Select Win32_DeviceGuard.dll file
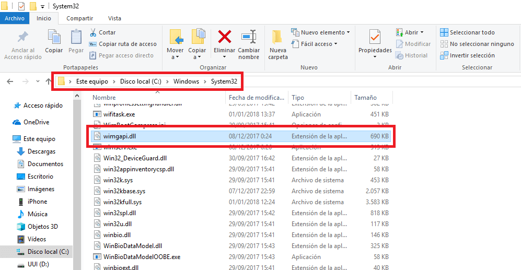Viewport: 521px width, 270px height. click(241, 158)
